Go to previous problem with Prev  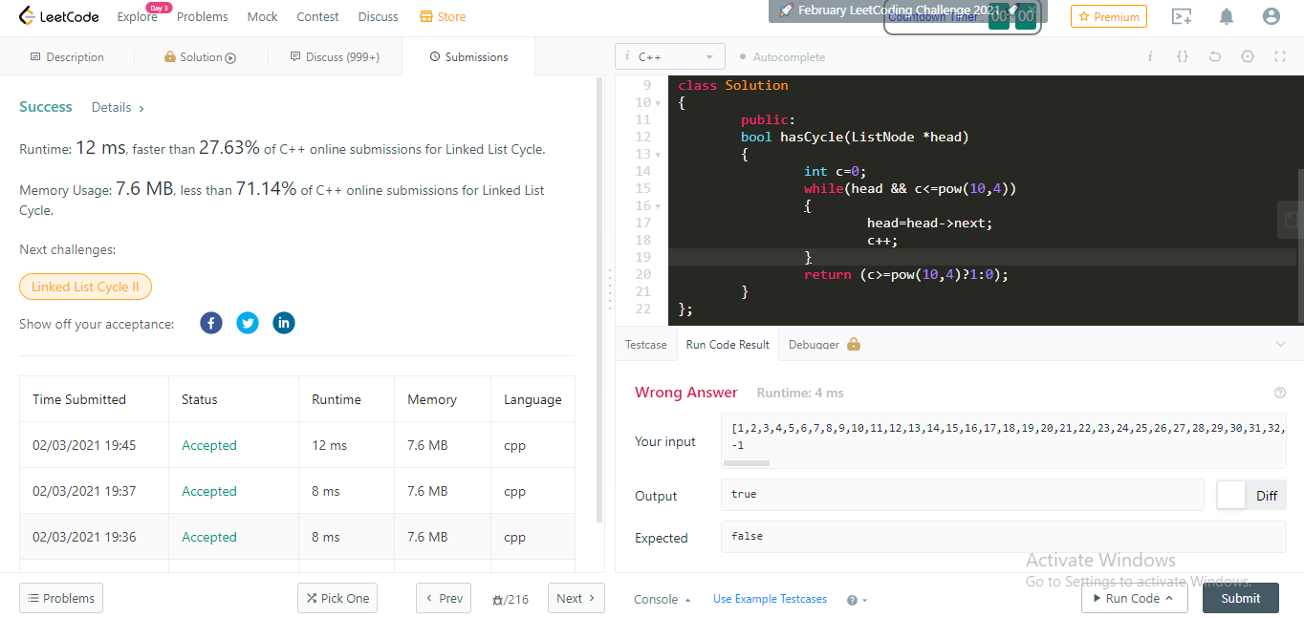(x=444, y=598)
